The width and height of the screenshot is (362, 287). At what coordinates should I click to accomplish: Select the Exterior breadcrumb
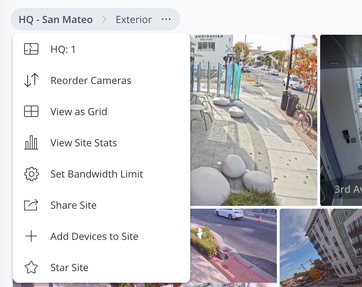(134, 19)
